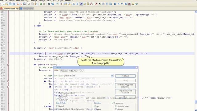Zoom out using toolbar icon

coord(61,4)
